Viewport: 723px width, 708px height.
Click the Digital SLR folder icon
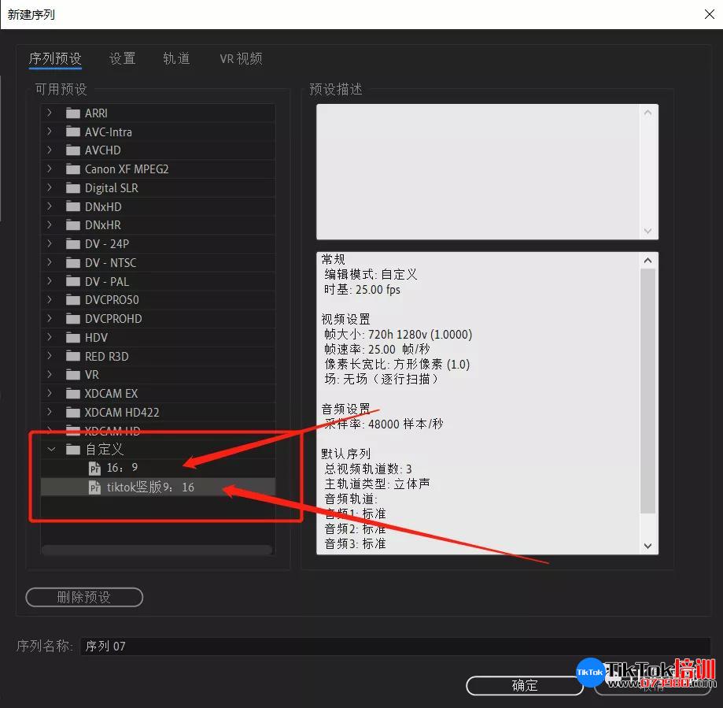[x=73, y=188]
